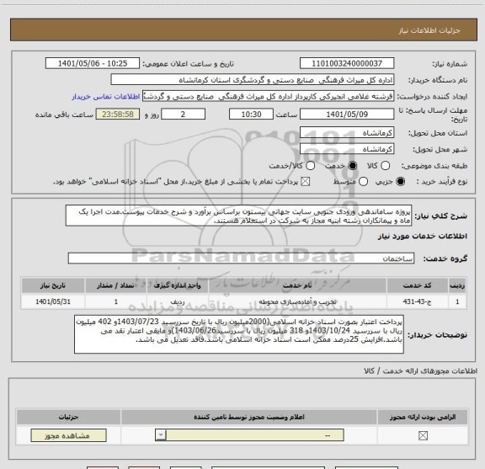Click the remaining days field showing 2
The image size is (485, 469).
(x=183, y=115)
